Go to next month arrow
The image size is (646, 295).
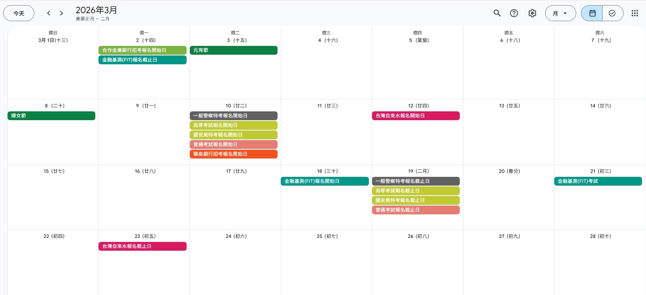(61, 13)
